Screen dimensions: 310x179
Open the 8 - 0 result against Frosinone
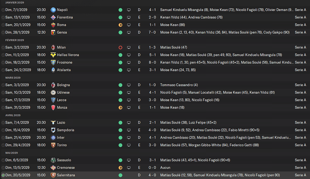152,62
